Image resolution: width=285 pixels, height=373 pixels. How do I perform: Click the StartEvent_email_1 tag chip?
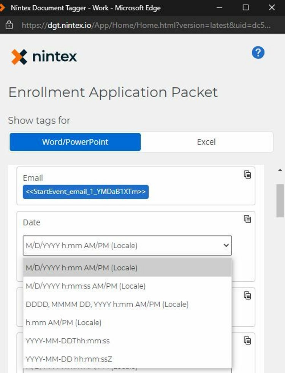pos(85,192)
